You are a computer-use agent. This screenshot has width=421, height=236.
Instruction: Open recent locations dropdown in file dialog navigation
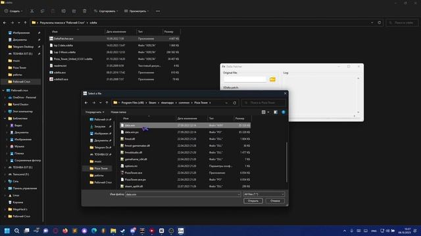click(101, 103)
